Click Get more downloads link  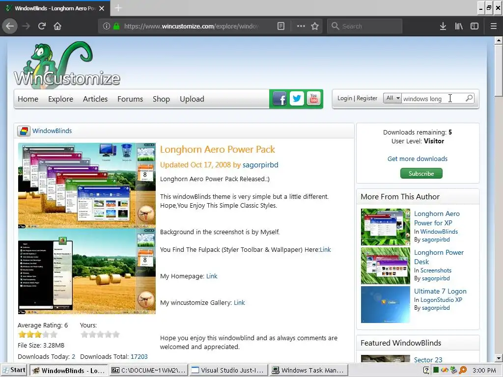(418, 159)
